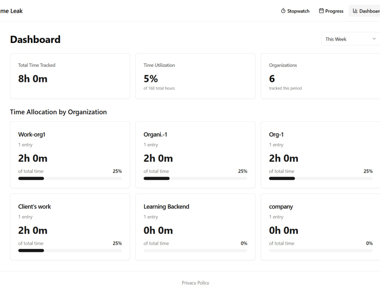Select the Learning Backend card title
This screenshot has width=380, height=285.
click(x=166, y=206)
